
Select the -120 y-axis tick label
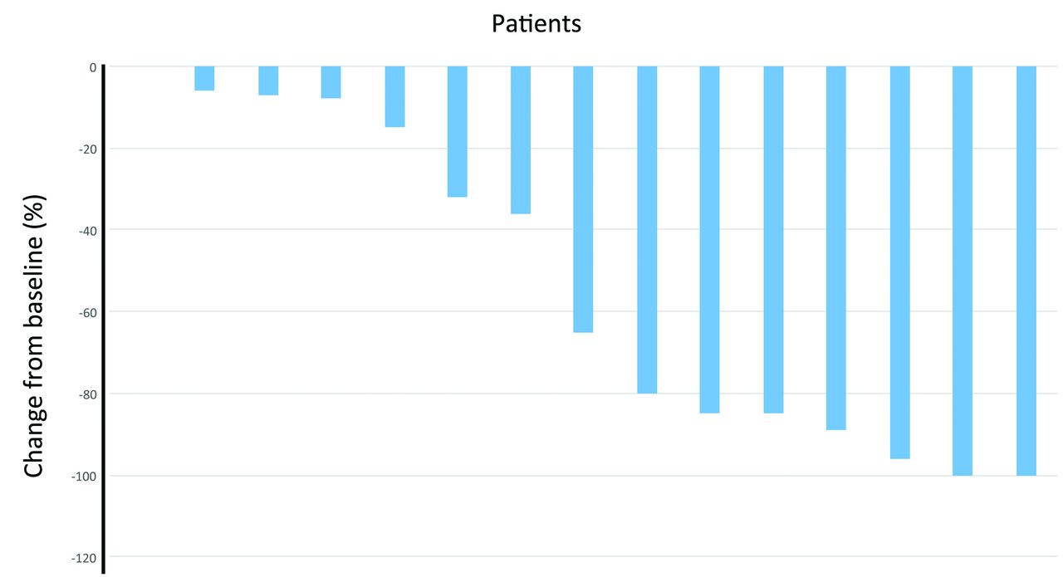pos(85,557)
